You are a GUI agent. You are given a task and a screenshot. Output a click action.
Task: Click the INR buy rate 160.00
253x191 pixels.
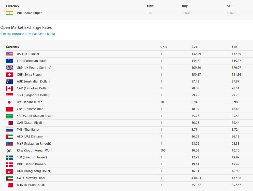187,13
